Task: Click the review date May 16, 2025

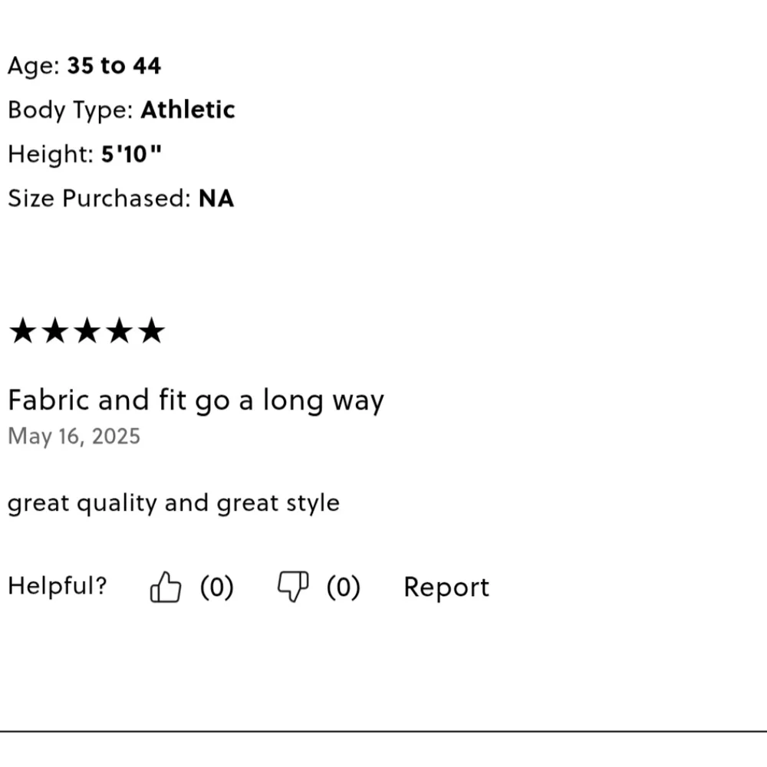Action: click(74, 436)
